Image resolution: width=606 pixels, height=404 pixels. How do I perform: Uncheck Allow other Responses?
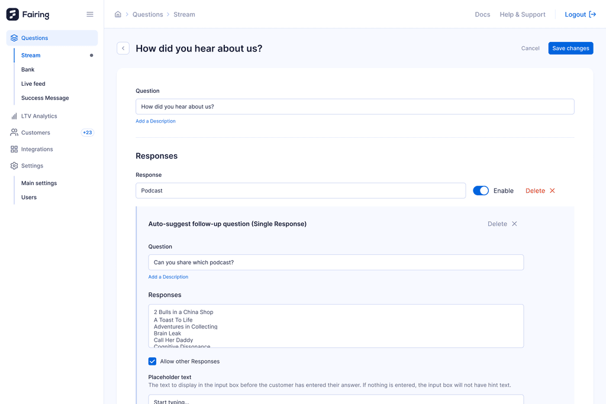point(152,361)
